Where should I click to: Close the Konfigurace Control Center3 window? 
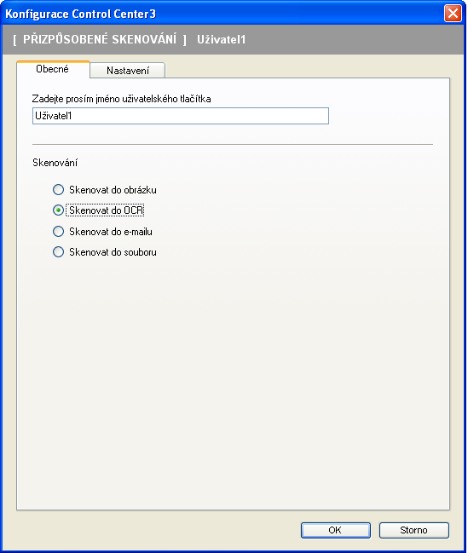(x=453, y=14)
